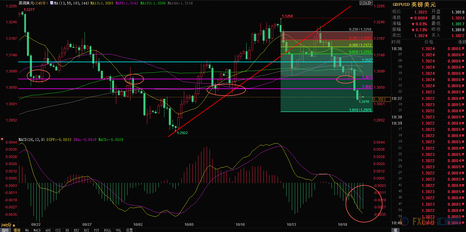Click the 0.382 \ 1.3193 Fibonacci level label
The image size is (466, 232).
tap(360, 38)
